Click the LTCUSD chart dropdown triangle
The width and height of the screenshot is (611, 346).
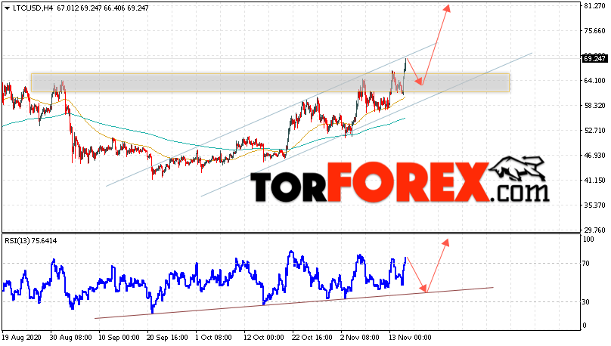pos(7,8)
